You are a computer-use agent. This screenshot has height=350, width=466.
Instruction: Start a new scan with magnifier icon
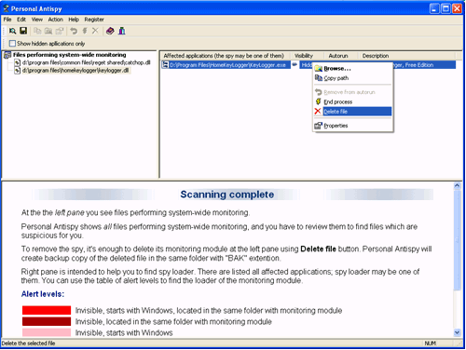[12, 31]
